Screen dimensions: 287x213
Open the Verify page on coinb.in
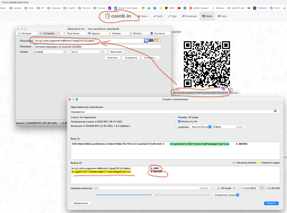tap(158, 16)
